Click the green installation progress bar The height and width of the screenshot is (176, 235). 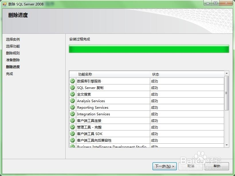[149, 49]
